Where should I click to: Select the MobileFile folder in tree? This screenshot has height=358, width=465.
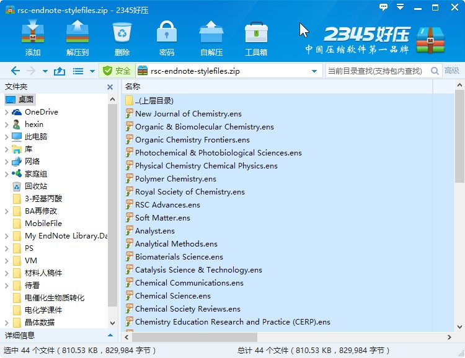(38, 224)
